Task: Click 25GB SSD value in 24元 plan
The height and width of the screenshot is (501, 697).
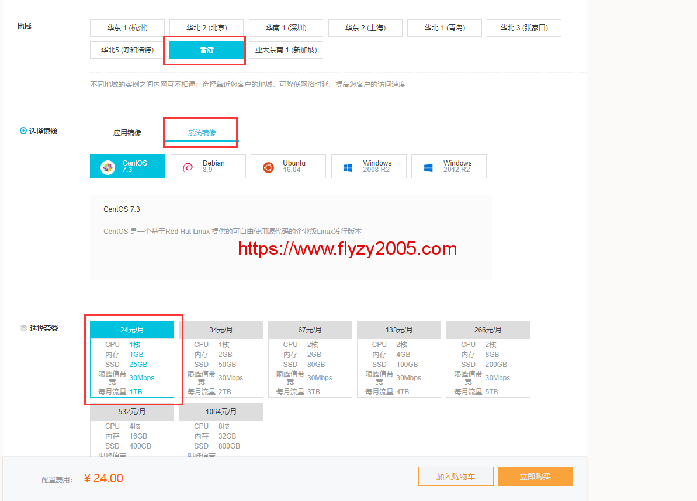Action: (138, 365)
